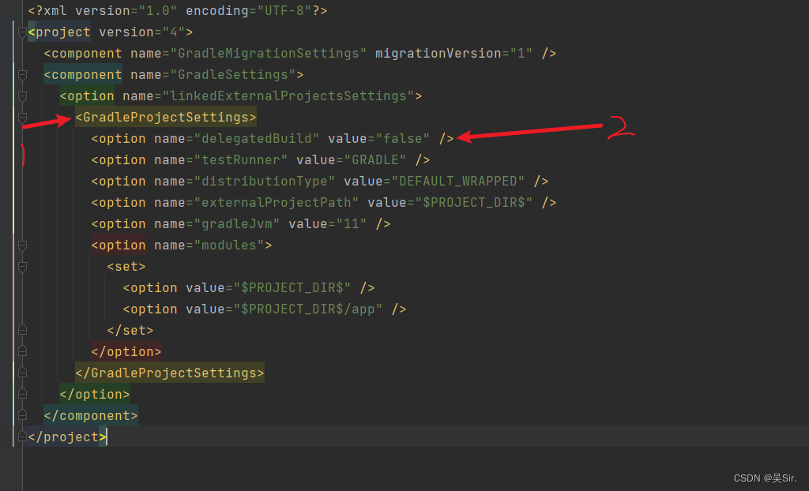Click the "delegatedBuild" option name
Viewport: 809px width, 491px height.
(x=257, y=139)
